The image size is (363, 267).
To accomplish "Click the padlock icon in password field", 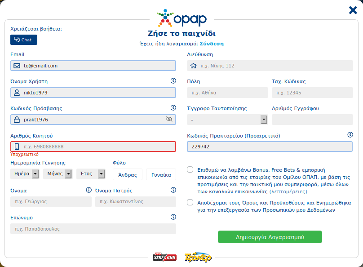I will pyautogui.click(x=17, y=120).
